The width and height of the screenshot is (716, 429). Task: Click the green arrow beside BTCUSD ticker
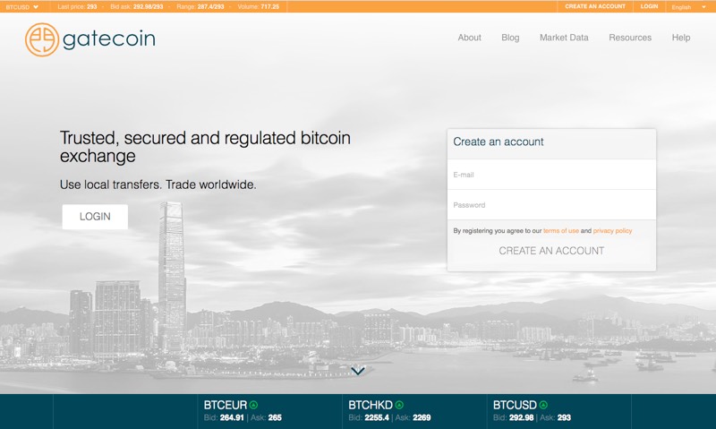point(543,405)
